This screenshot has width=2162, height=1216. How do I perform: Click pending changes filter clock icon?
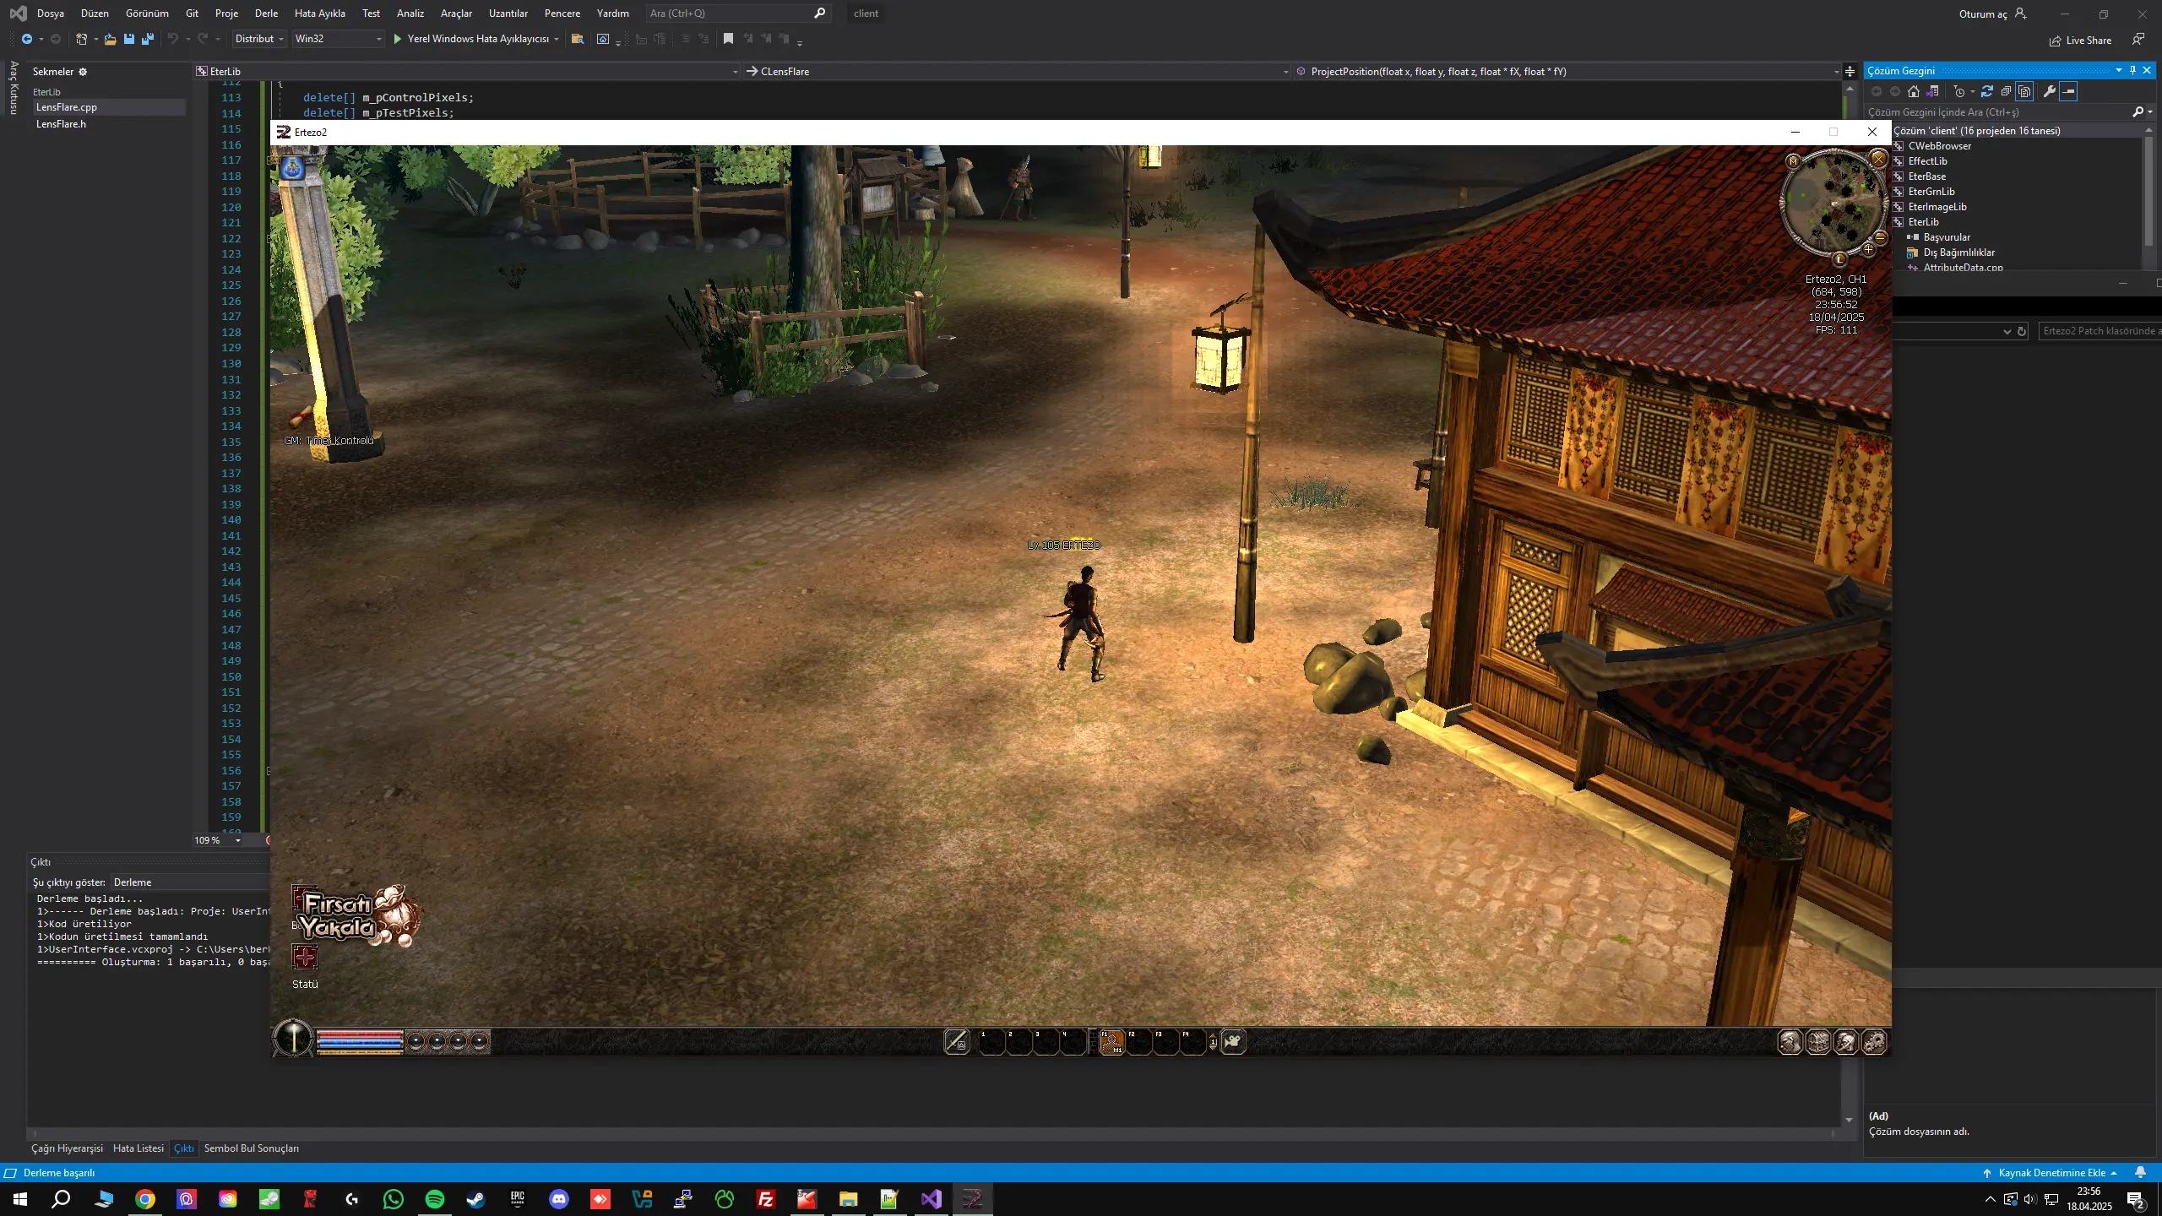(x=1960, y=91)
